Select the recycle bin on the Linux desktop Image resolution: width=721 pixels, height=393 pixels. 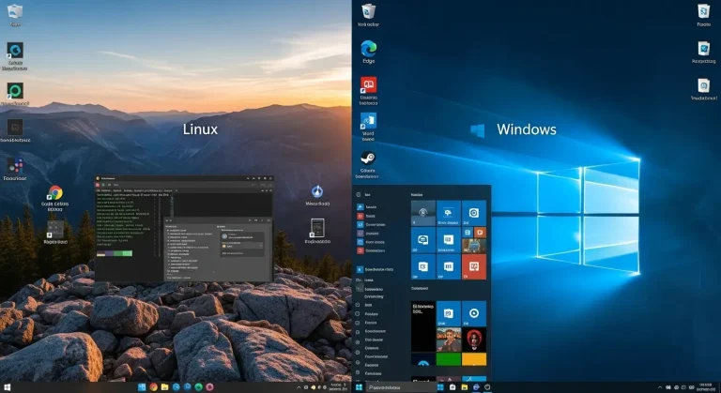click(x=15, y=11)
